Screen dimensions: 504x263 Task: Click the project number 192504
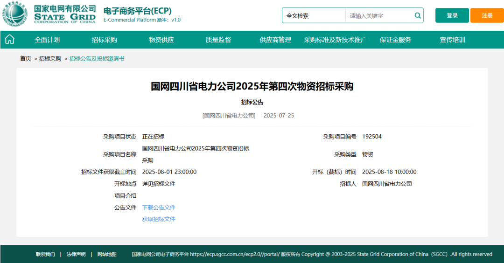(x=372, y=137)
